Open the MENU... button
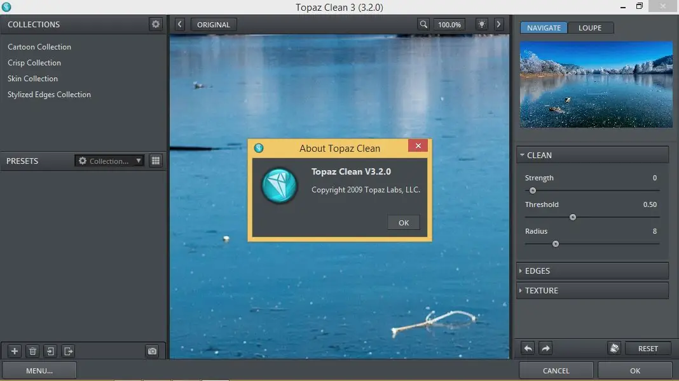Screen dimensions: 679x381 tap(39, 371)
